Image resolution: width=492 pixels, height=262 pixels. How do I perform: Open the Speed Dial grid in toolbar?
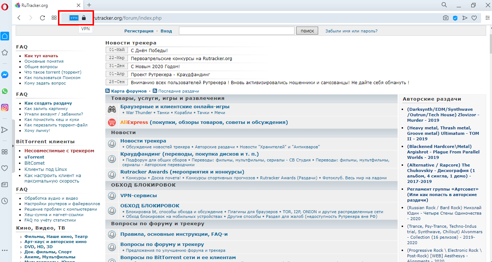pyautogui.click(x=54, y=18)
